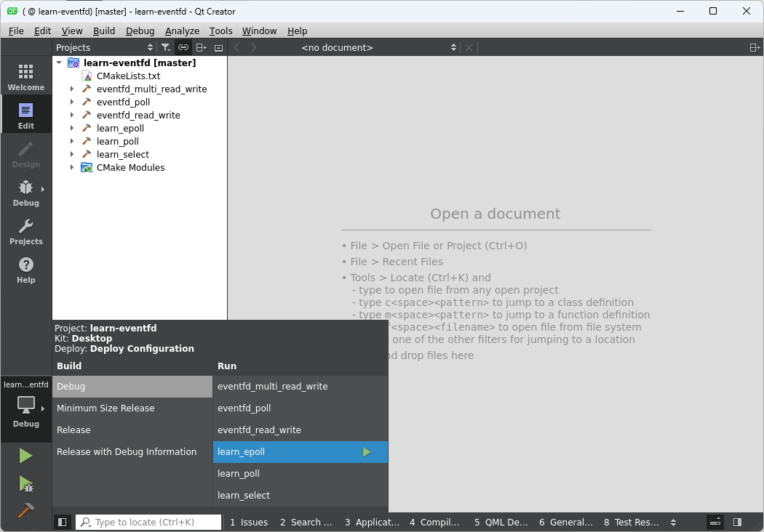Choose eventfd_multi_read_write run configuration
Image resolution: width=764 pixels, height=532 pixels.
tap(301, 387)
